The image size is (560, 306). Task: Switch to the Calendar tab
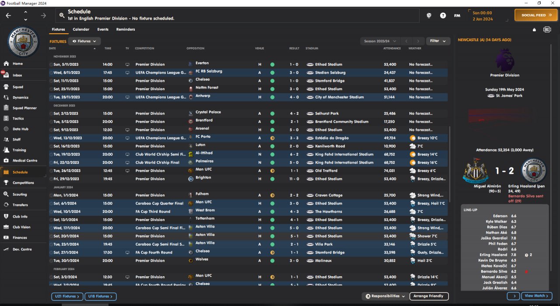[x=81, y=29]
